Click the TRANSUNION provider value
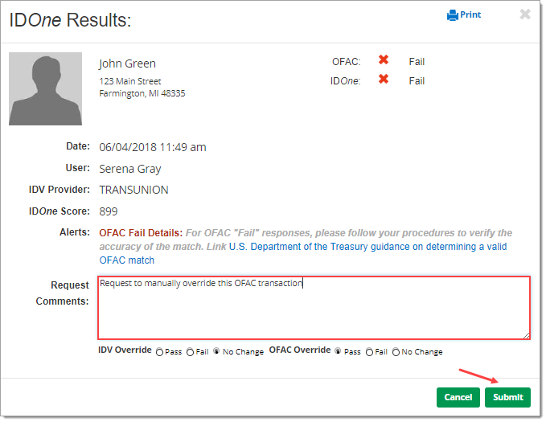 pyautogui.click(x=133, y=190)
